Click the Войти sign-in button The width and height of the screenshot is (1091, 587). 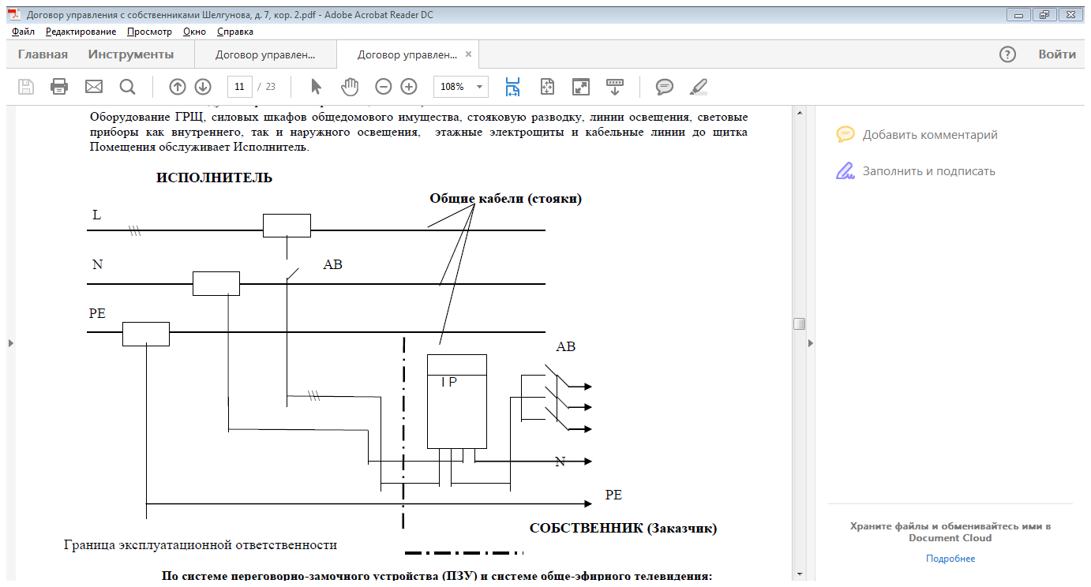[x=1057, y=54]
